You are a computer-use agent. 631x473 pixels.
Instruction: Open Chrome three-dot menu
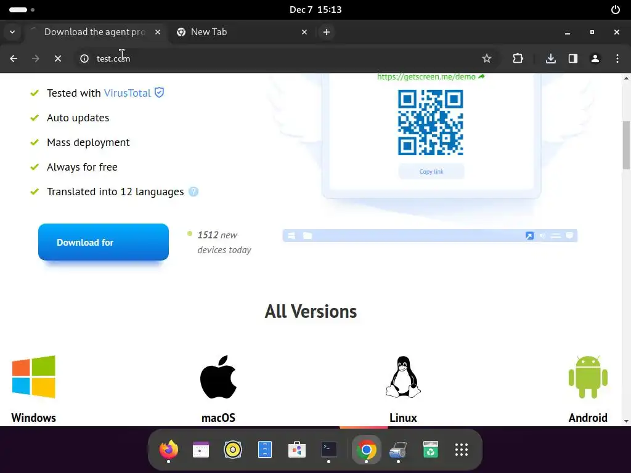[x=617, y=59]
